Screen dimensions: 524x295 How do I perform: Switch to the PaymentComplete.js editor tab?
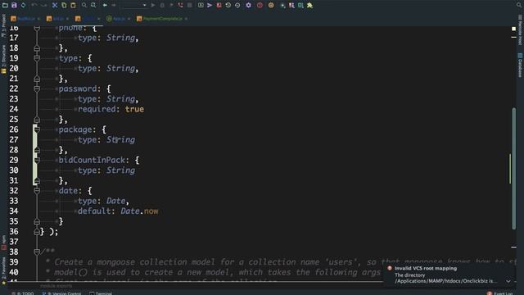(x=162, y=19)
